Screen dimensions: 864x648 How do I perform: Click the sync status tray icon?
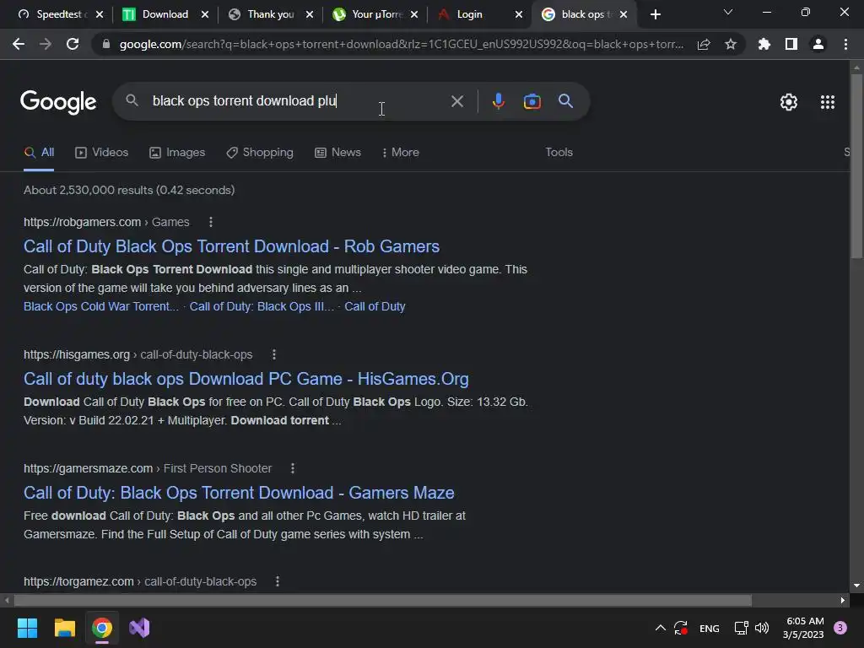681,628
